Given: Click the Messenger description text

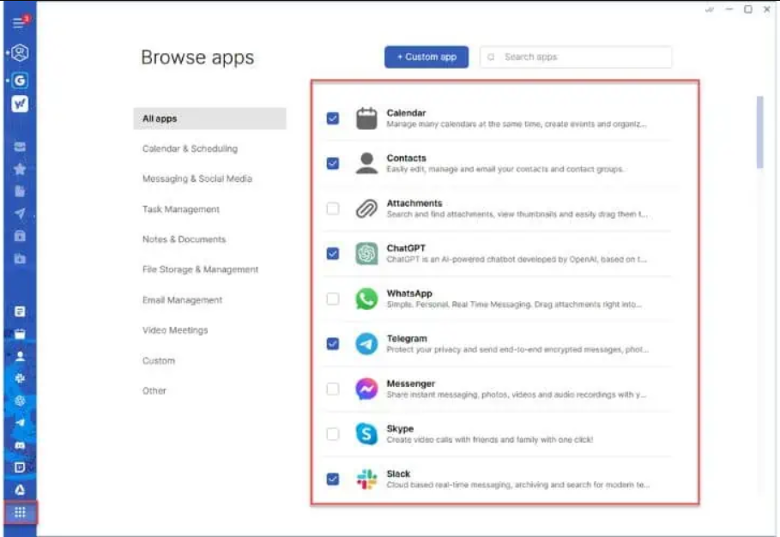Looking at the screenshot, I should click(x=517, y=395).
